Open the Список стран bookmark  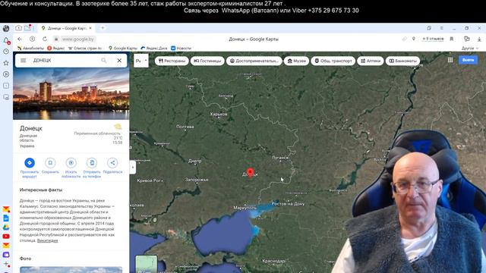pyautogui.click(x=85, y=49)
